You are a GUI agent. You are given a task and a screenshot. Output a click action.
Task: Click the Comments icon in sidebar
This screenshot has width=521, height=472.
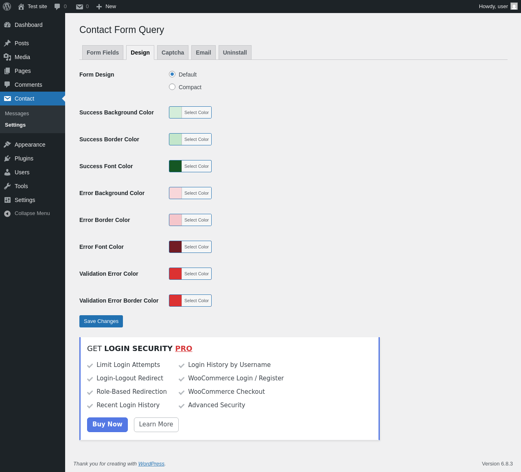tap(7, 85)
